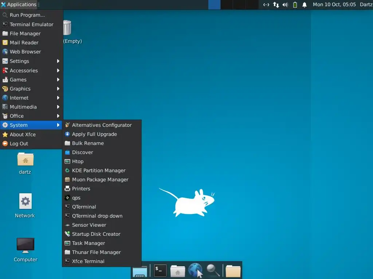Open About Xfce menu entry
This screenshot has height=279, width=373.
click(x=31, y=134)
